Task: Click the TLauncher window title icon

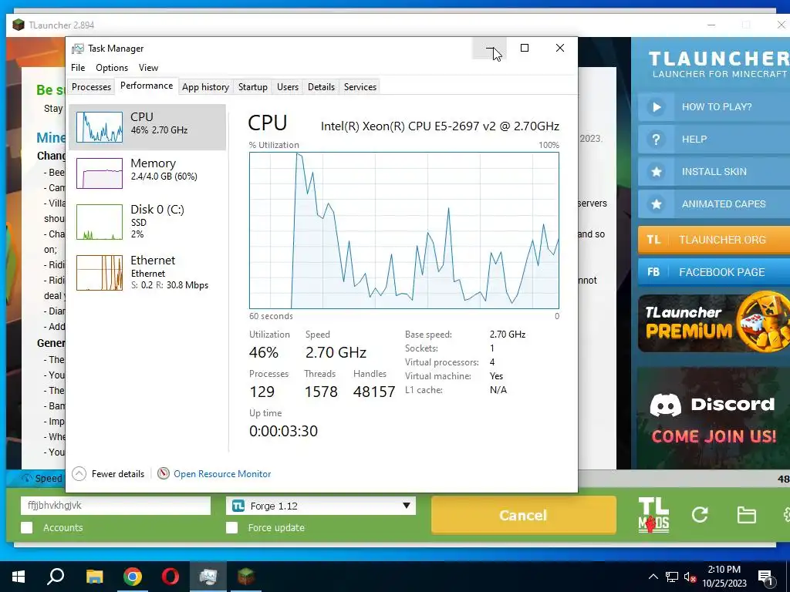Action: pos(19,25)
